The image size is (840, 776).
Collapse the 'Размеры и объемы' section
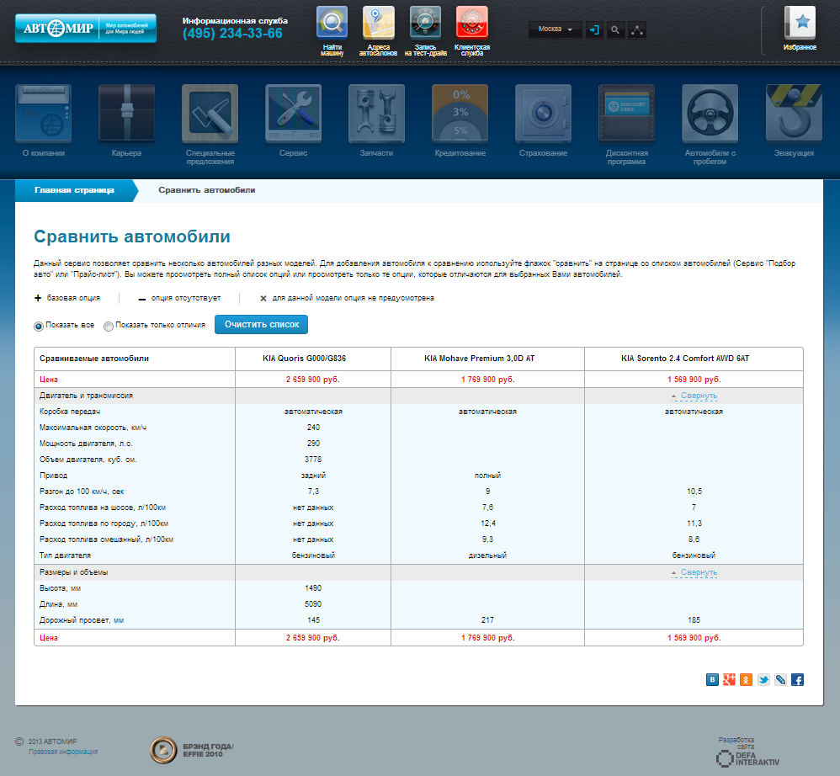coord(698,572)
